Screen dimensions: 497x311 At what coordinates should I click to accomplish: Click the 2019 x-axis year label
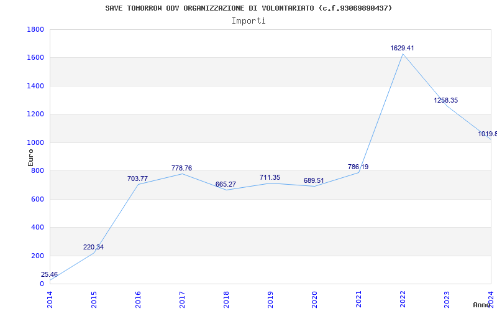coord(270,299)
